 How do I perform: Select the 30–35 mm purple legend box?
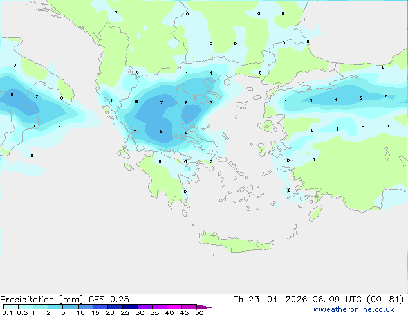pos(145,307)
